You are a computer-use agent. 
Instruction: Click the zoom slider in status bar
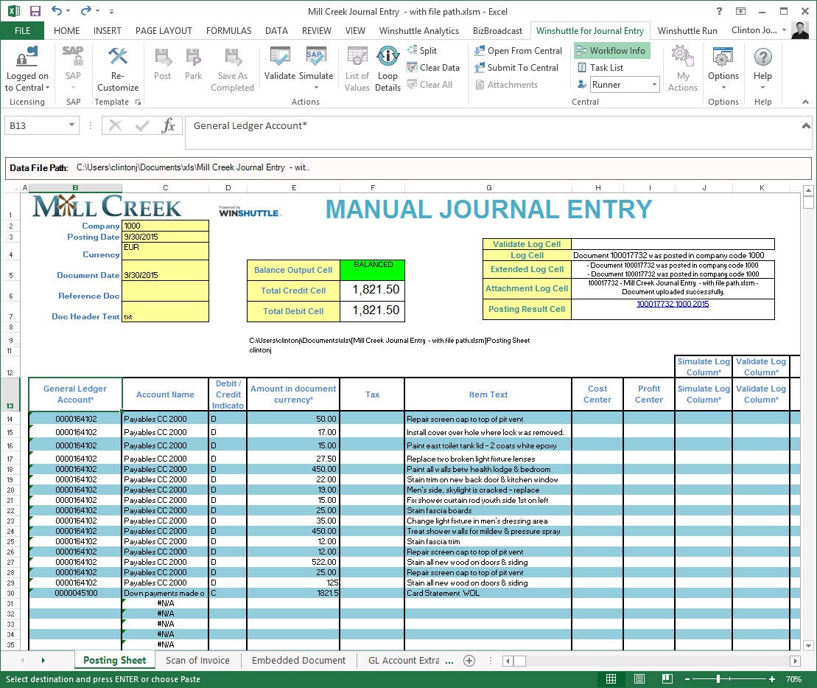click(717, 679)
